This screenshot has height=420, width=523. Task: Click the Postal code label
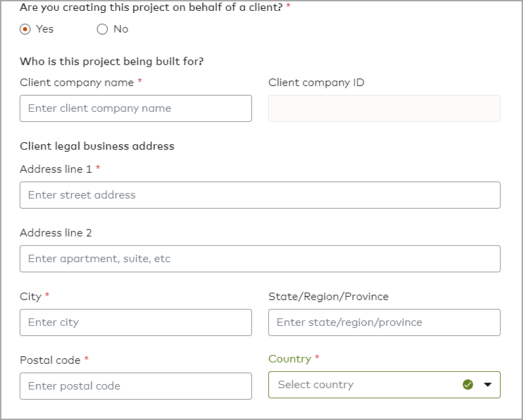50,360
